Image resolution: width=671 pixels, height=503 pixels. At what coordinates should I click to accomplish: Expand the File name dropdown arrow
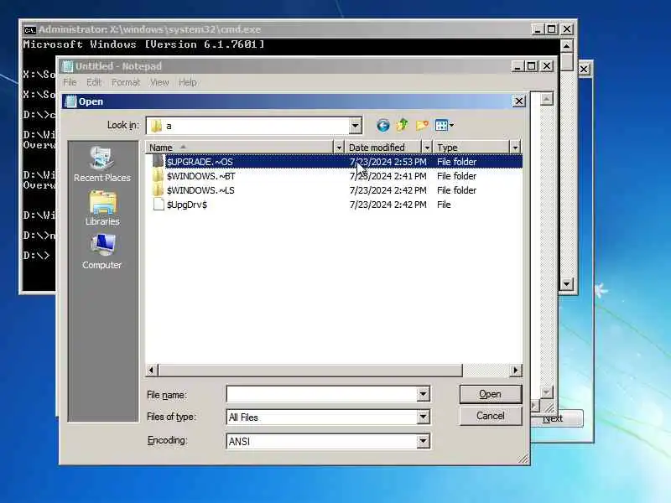(423, 394)
